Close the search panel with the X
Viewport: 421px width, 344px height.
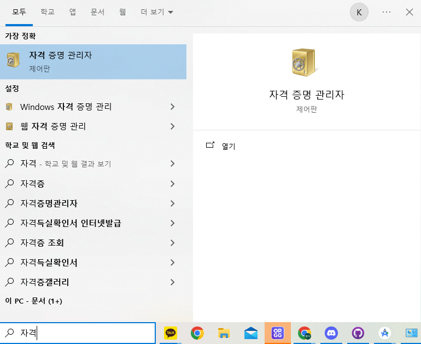(x=409, y=12)
